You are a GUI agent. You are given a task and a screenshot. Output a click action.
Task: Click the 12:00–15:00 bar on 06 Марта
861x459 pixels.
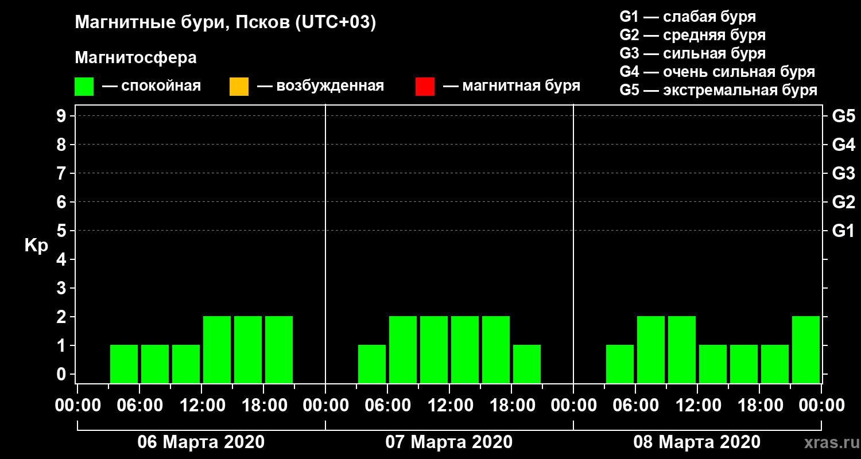pos(217,349)
